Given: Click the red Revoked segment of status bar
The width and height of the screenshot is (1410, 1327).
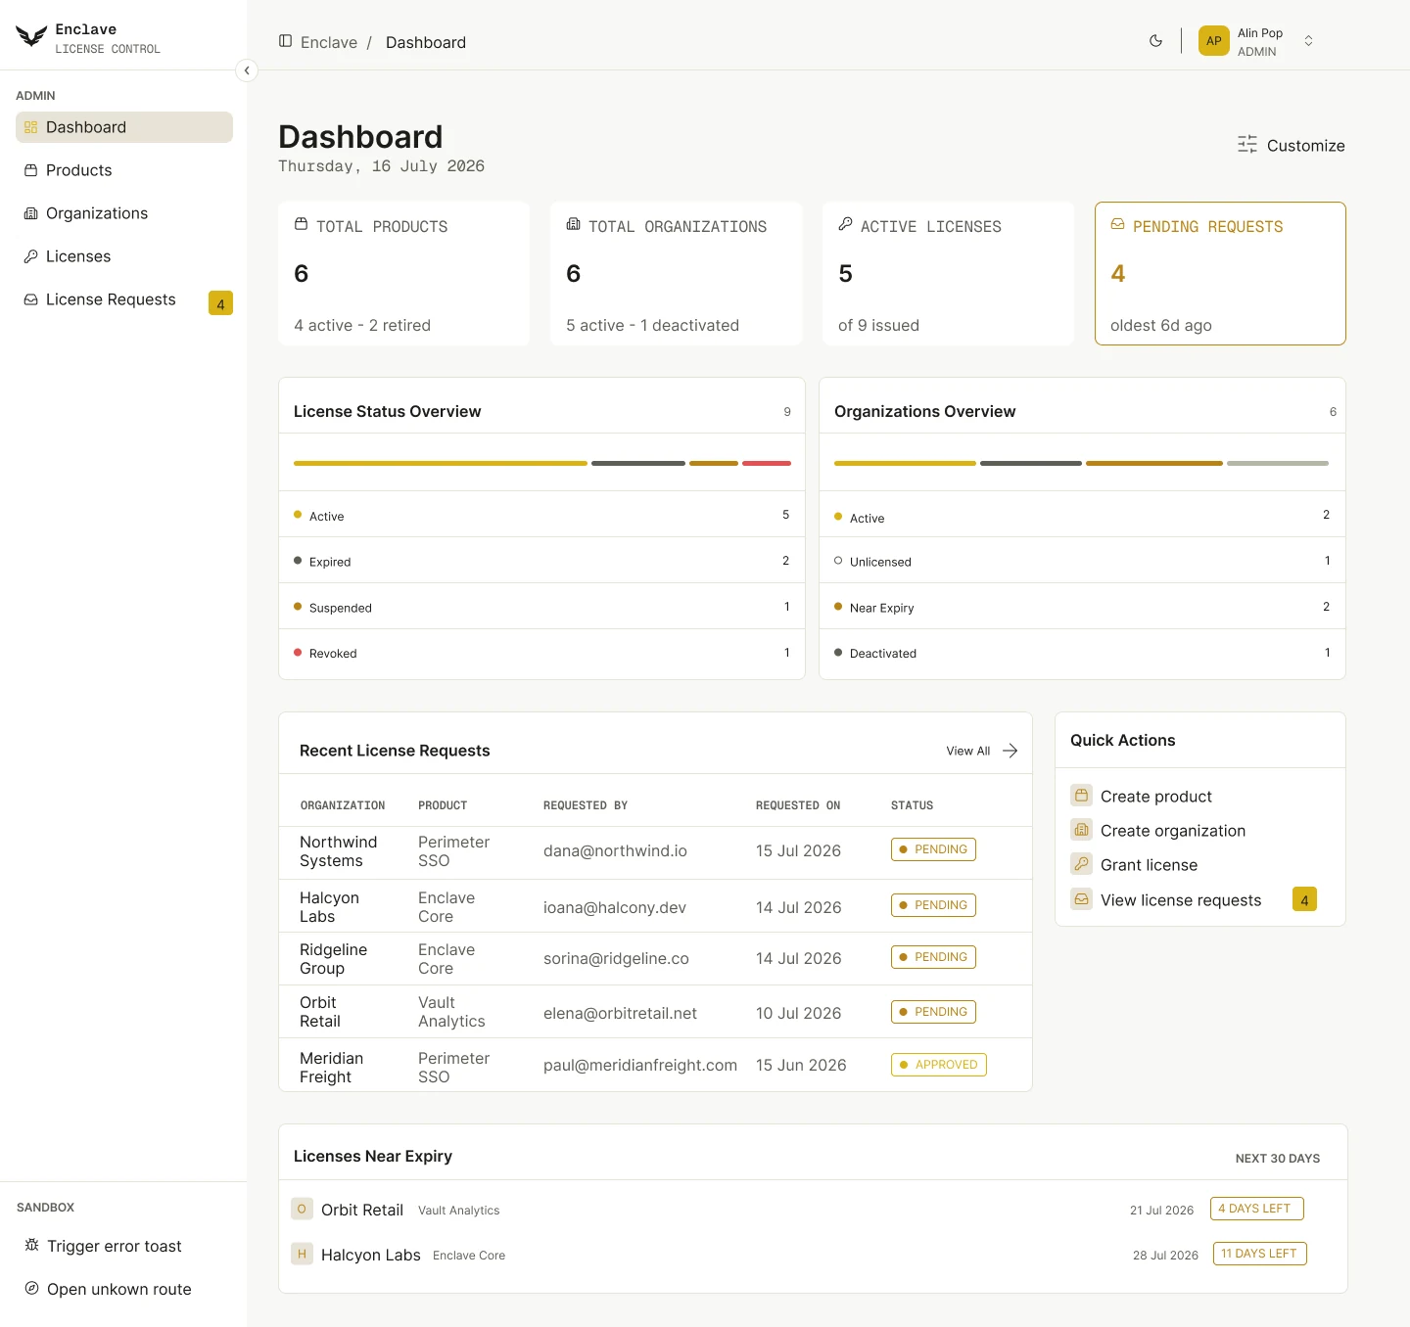Looking at the screenshot, I should [767, 463].
